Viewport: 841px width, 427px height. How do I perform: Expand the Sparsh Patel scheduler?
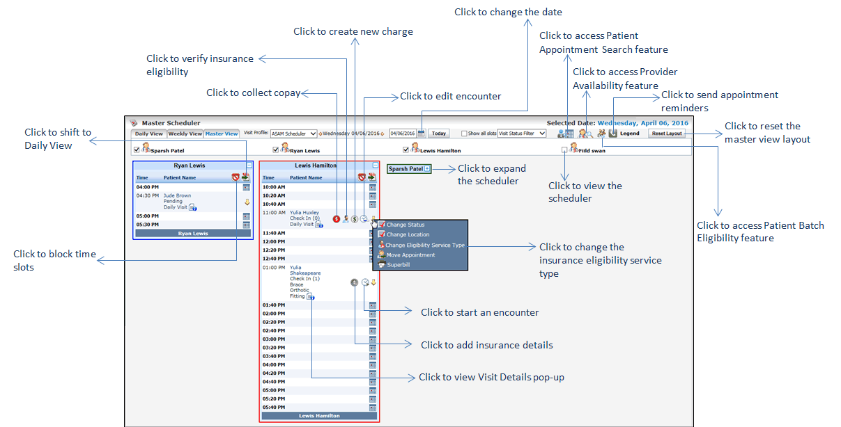(x=427, y=169)
